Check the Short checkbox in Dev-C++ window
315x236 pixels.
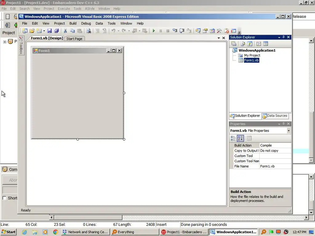tap(4, 198)
